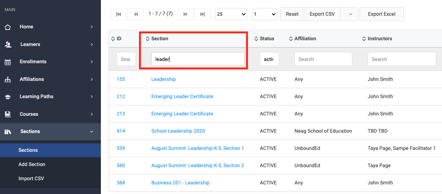Open Add Section in the sidebar

(32, 164)
